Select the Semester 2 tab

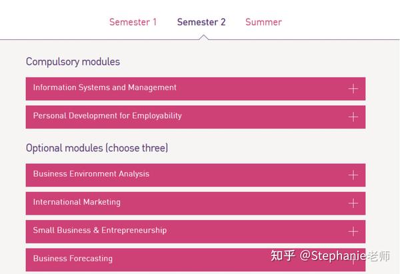pyautogui.click(x=201, y=22)
